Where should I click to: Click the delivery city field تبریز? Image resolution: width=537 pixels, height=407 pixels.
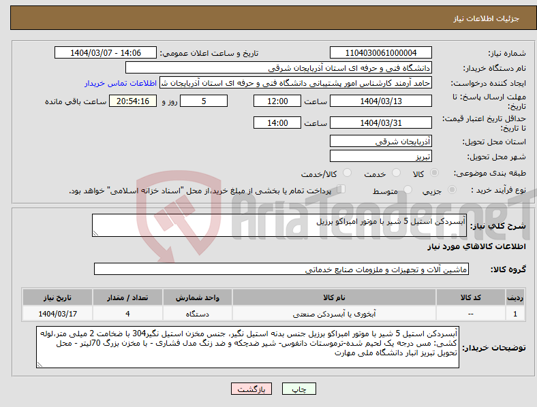pyautogui.click(x=380, y=156)
